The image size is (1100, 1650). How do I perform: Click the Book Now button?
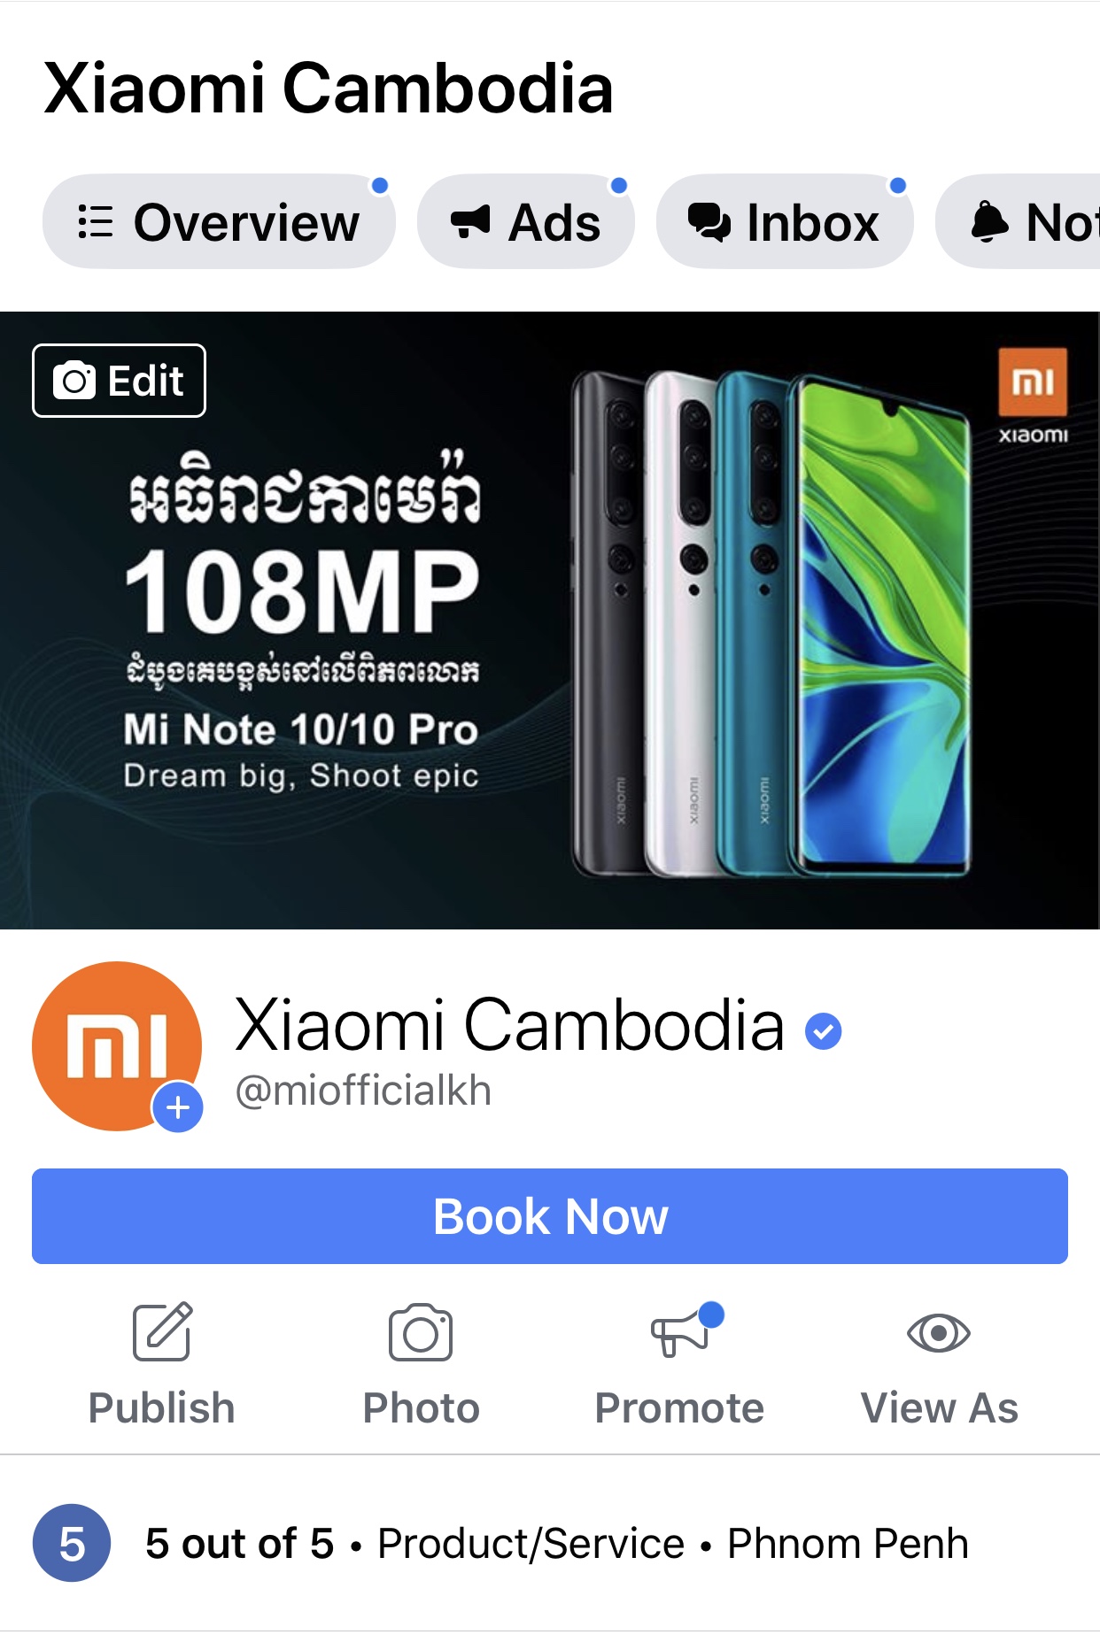point(550,1216)
